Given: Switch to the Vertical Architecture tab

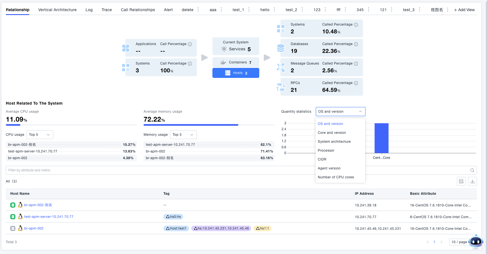Looking at the screenshot, I should pos(57,10).
